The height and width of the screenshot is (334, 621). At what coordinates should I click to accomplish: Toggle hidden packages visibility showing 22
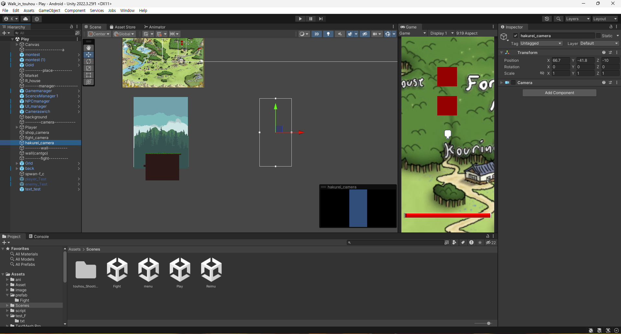(x=491, y=242)
